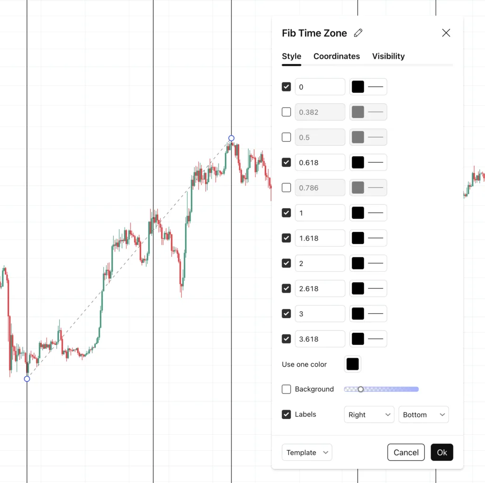Click the Use one color swatch

tap(352, 364)
